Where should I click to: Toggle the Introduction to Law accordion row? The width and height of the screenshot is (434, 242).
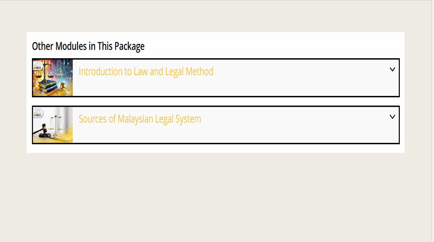(216, 78)
